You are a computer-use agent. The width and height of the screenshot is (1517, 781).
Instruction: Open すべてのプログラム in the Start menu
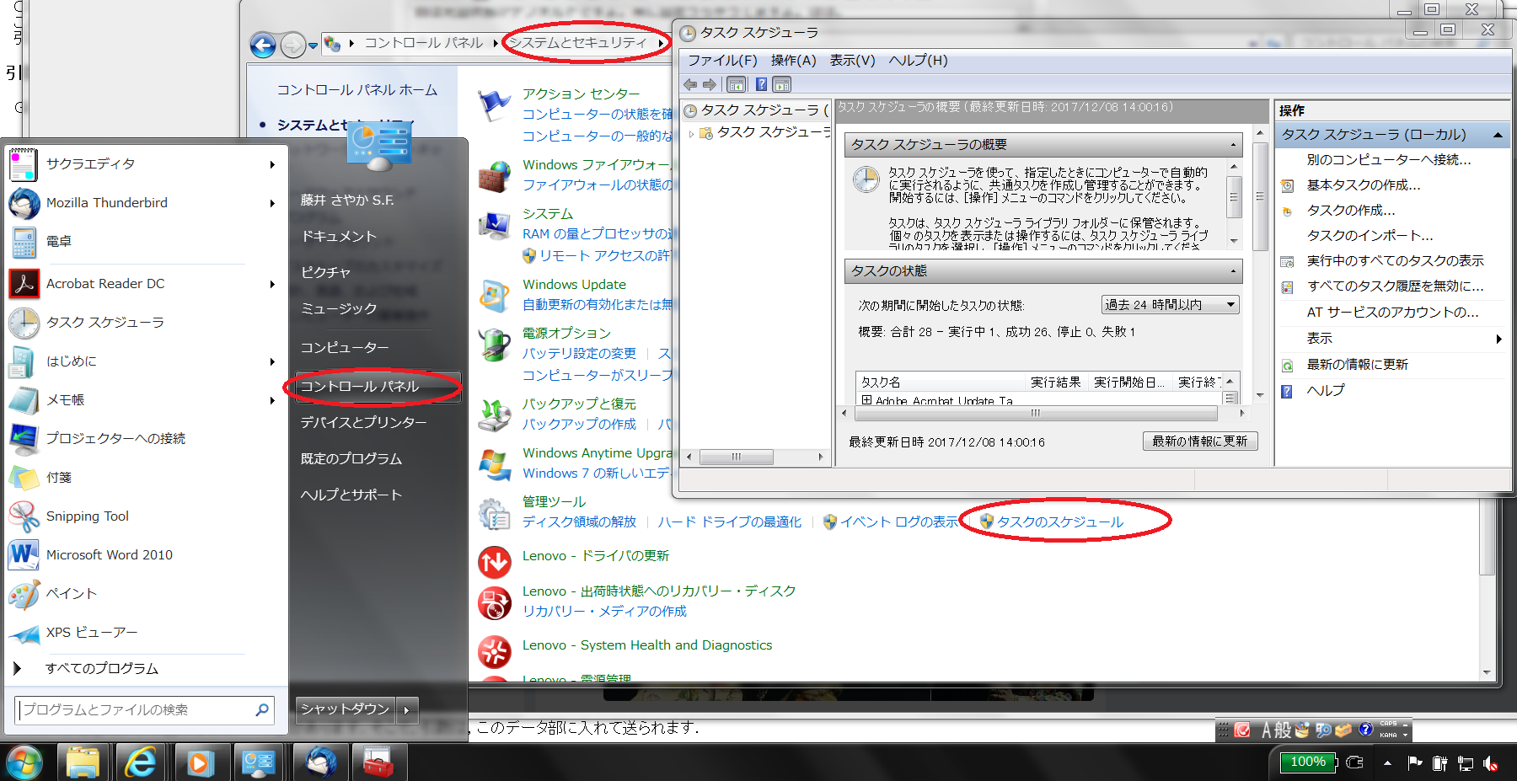tap(143, 669)
